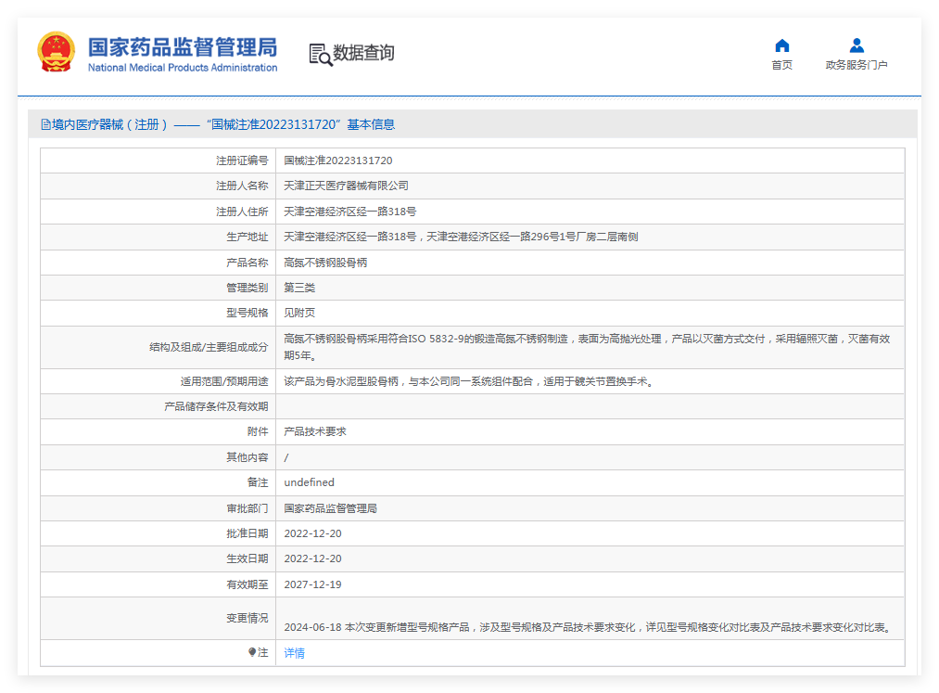939x693 pixels.
Task: Click the 适用范围/预期用途 description text
Action: (x=470, y=381)
